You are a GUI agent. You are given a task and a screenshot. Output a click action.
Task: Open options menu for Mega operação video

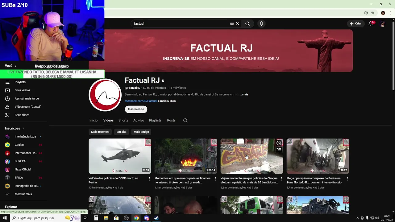tap(347, 179)
